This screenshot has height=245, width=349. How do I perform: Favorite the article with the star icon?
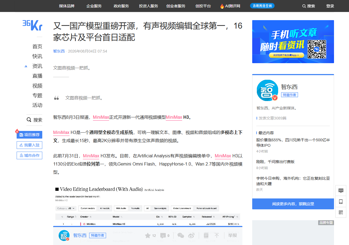(x=148, y=235)
